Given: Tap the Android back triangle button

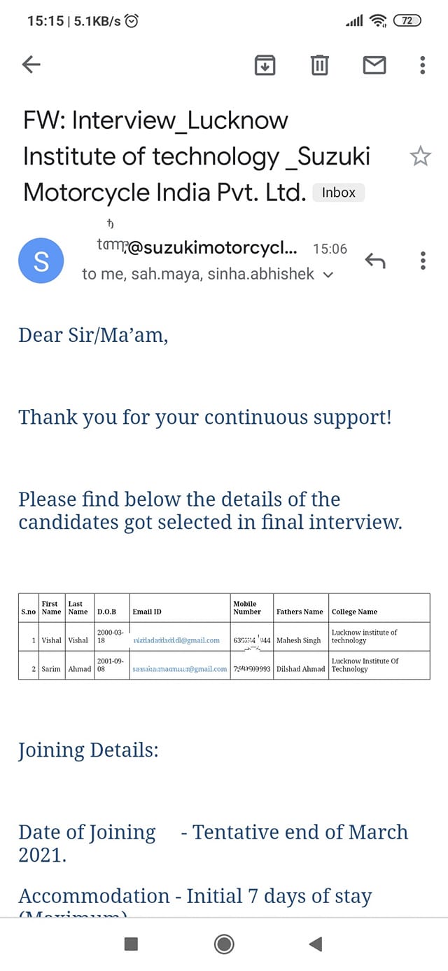Looking at the screenshot, I should pyautogui.click(x=315, y=944).
